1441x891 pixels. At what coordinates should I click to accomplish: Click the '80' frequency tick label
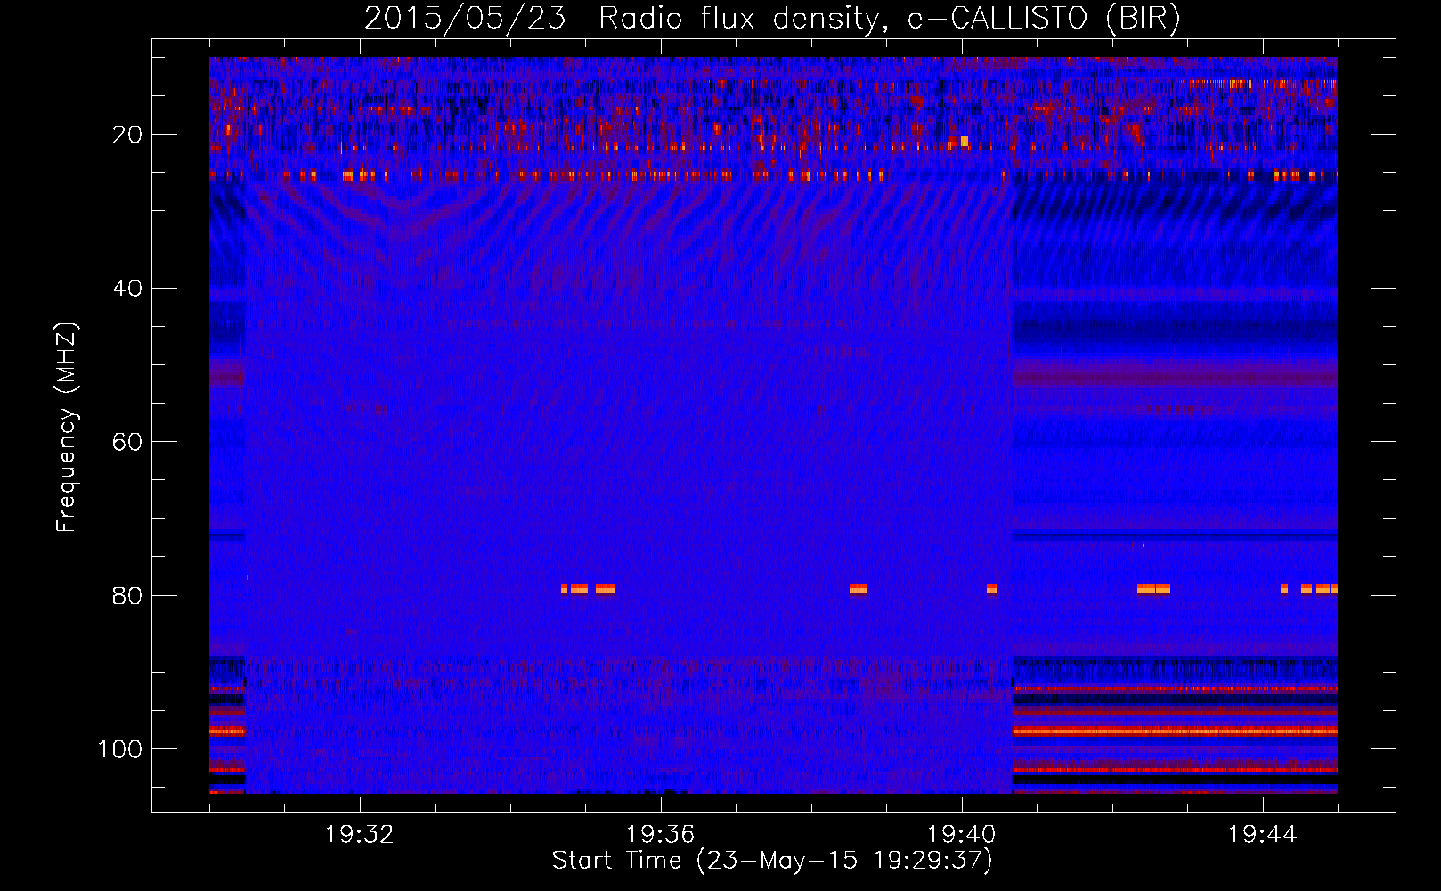point(127,596)
